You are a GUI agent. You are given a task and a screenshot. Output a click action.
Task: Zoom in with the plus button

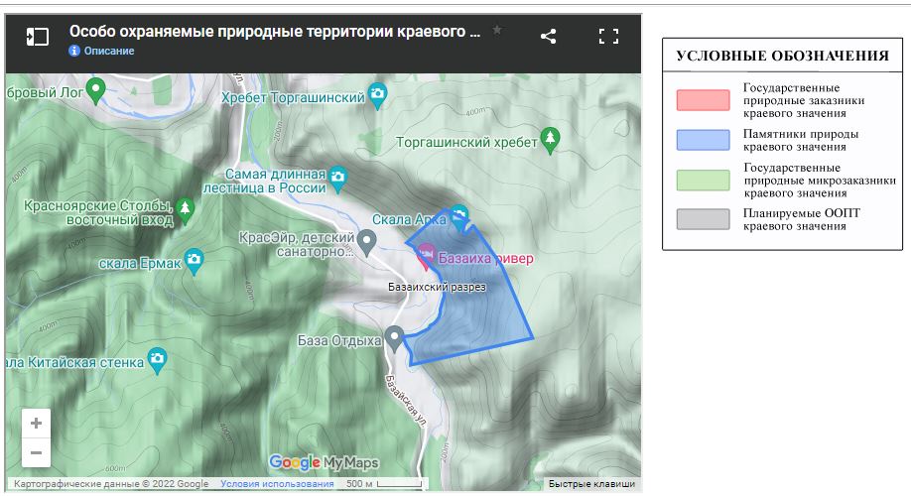(36, 423)
